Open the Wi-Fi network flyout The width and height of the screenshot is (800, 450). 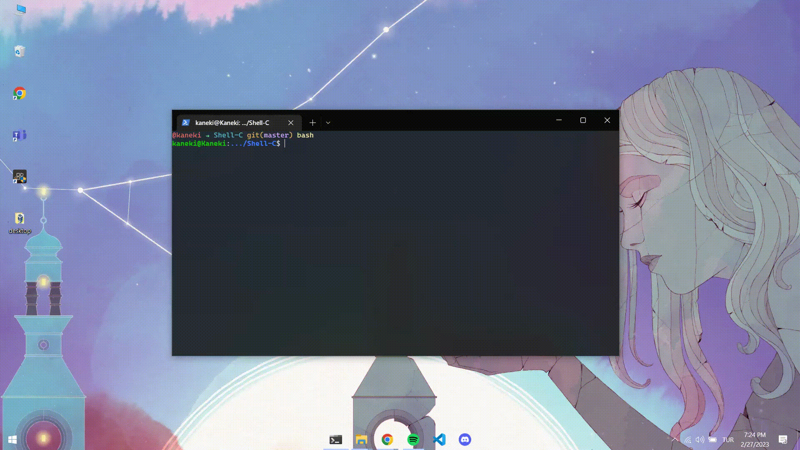point(688,440)
